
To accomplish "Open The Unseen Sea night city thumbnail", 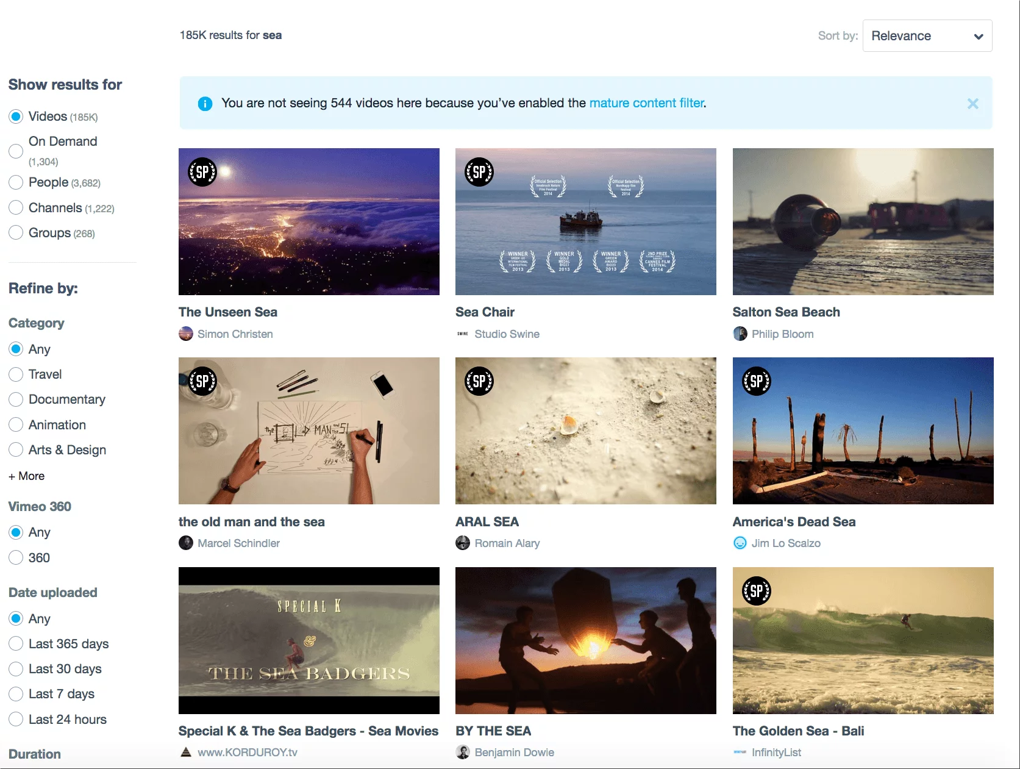I will click(x=309, y=222).
